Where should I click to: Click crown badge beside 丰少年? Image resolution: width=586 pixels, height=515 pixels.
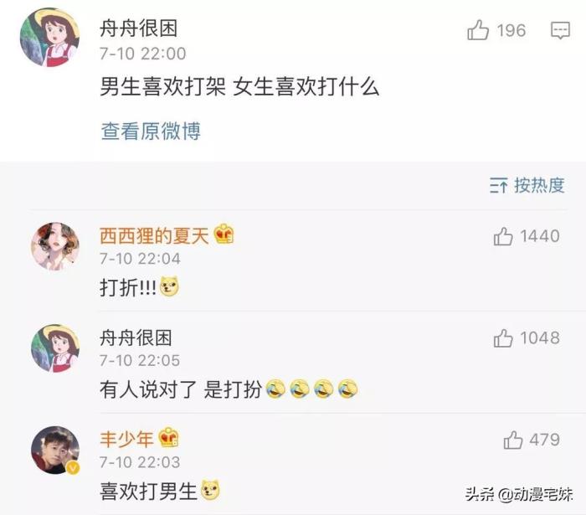[168, 438]
